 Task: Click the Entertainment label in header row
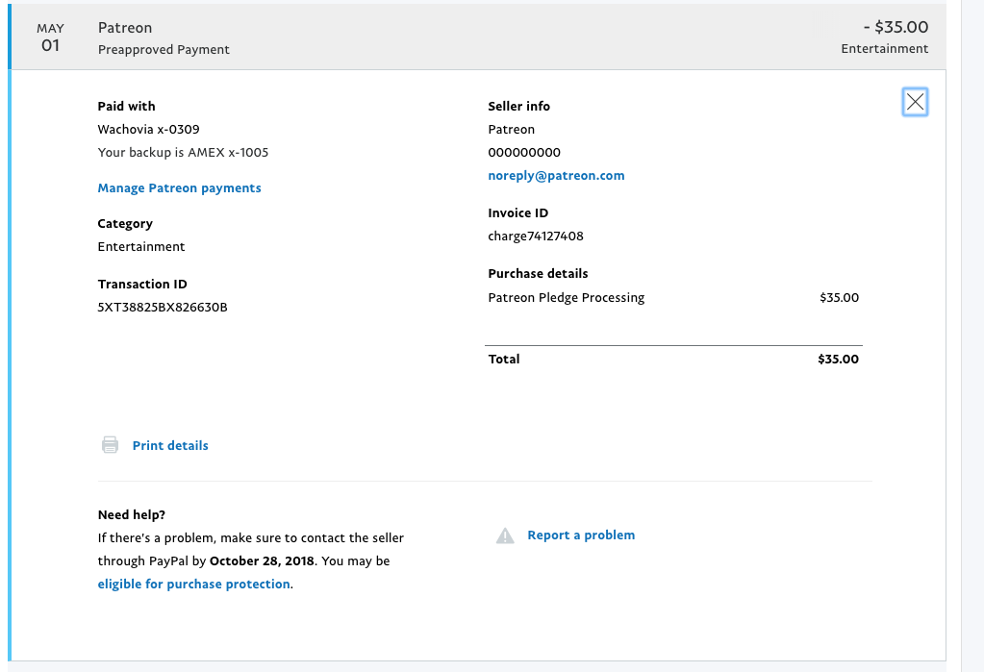point(885,49)
